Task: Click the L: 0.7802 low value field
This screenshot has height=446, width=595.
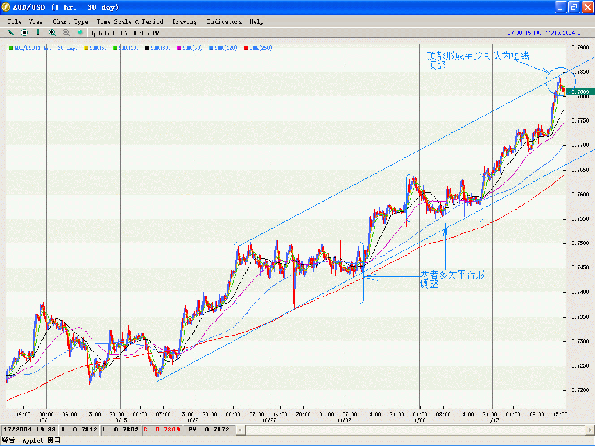Action: tap(121, 430)
